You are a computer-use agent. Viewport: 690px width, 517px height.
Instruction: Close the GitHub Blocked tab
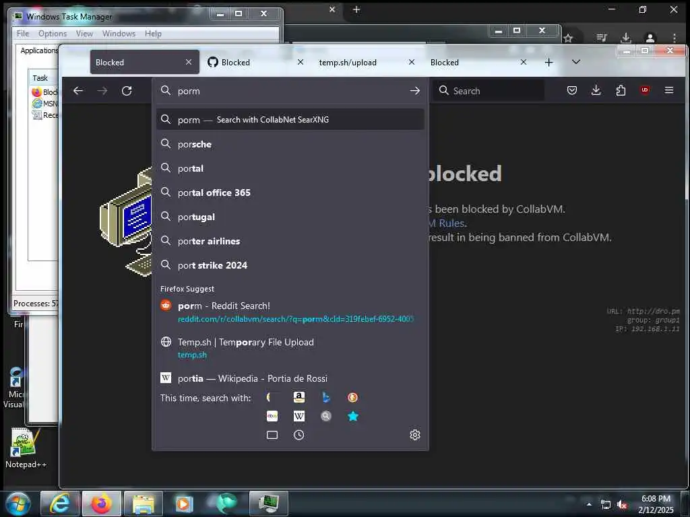pos(300,62)
